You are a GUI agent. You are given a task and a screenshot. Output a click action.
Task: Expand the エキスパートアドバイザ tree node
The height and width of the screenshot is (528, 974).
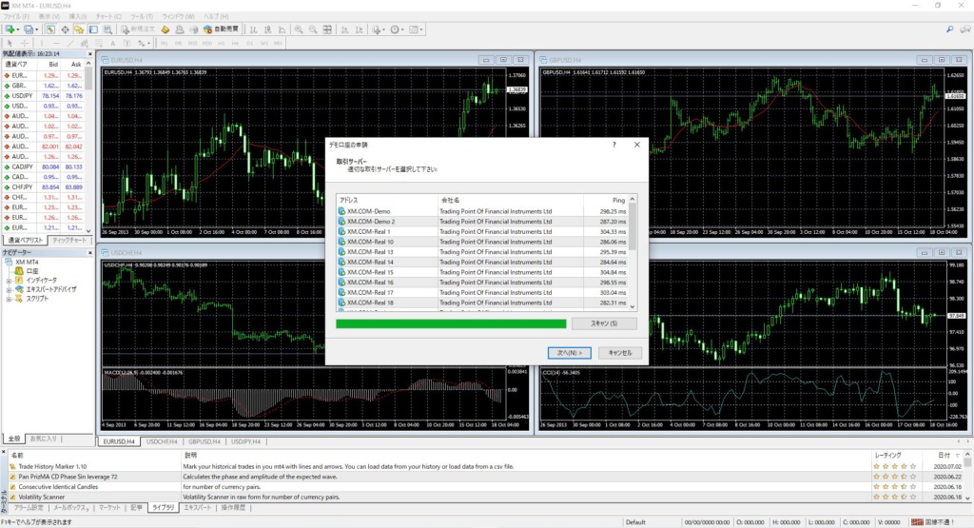10,289
